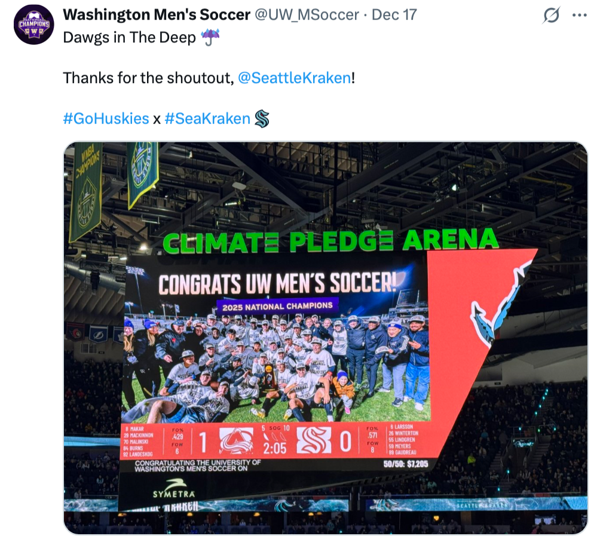Click the Dec 17 post timestamp

coord(394,15)
